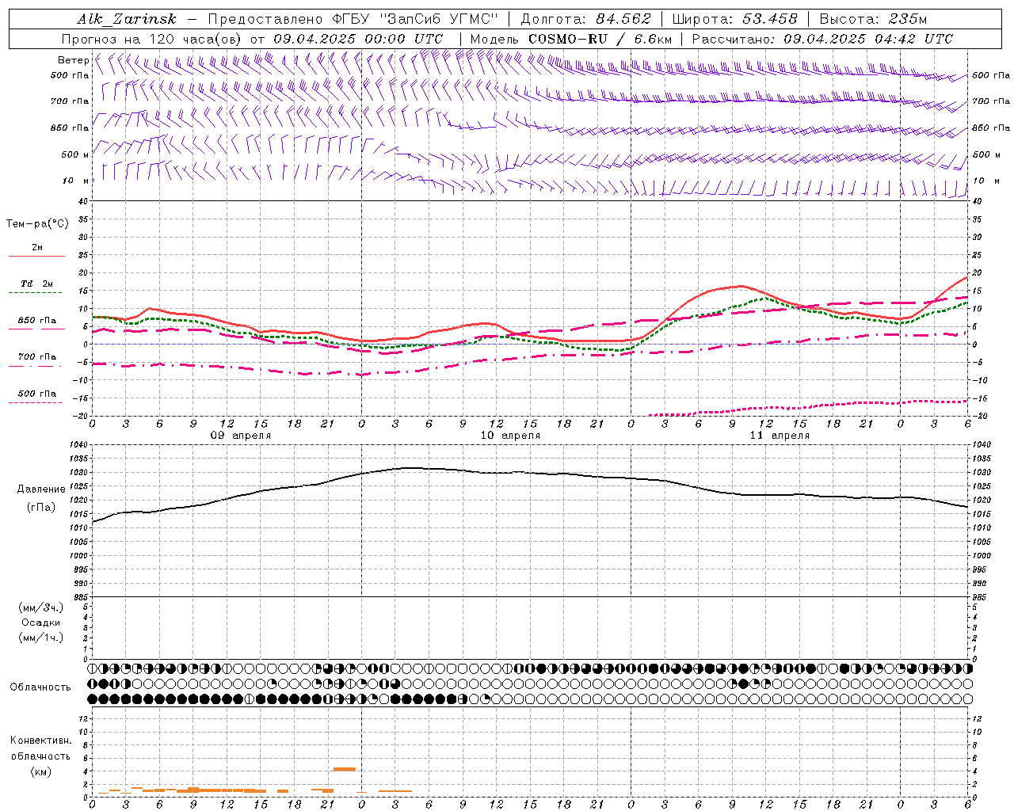Image resolution: width=1014 pixels, height=811 pixels.
Task: Click the 'Td 2м' dew point legend label
Action: point(37,284)
